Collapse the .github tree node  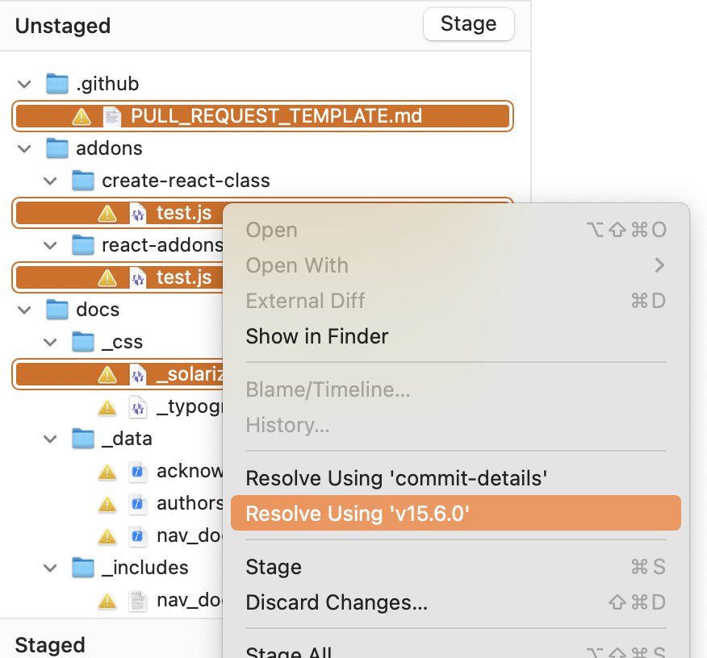24,83
